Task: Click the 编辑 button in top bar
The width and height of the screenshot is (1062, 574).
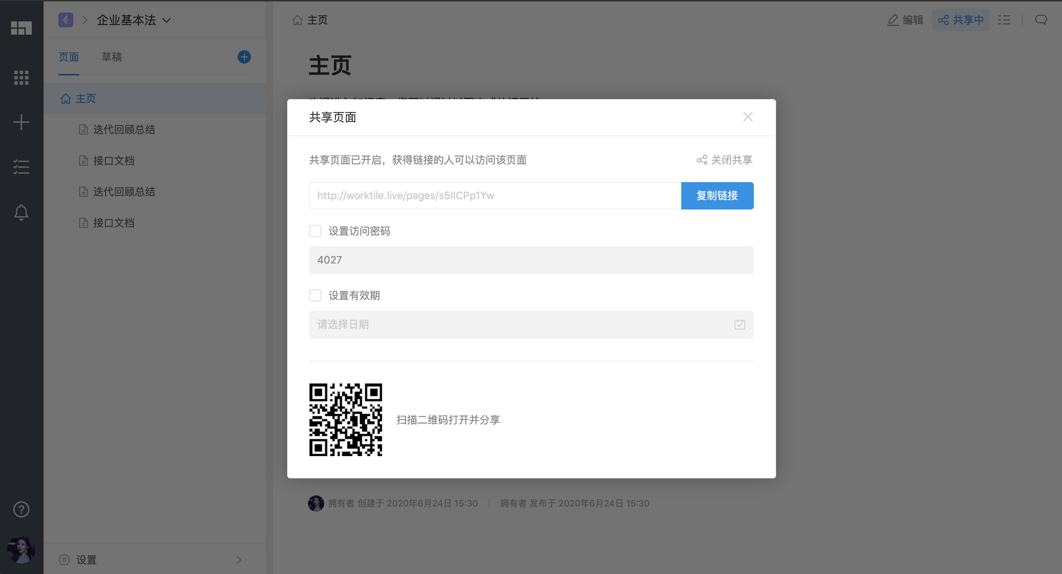Action: pos(905,20)
